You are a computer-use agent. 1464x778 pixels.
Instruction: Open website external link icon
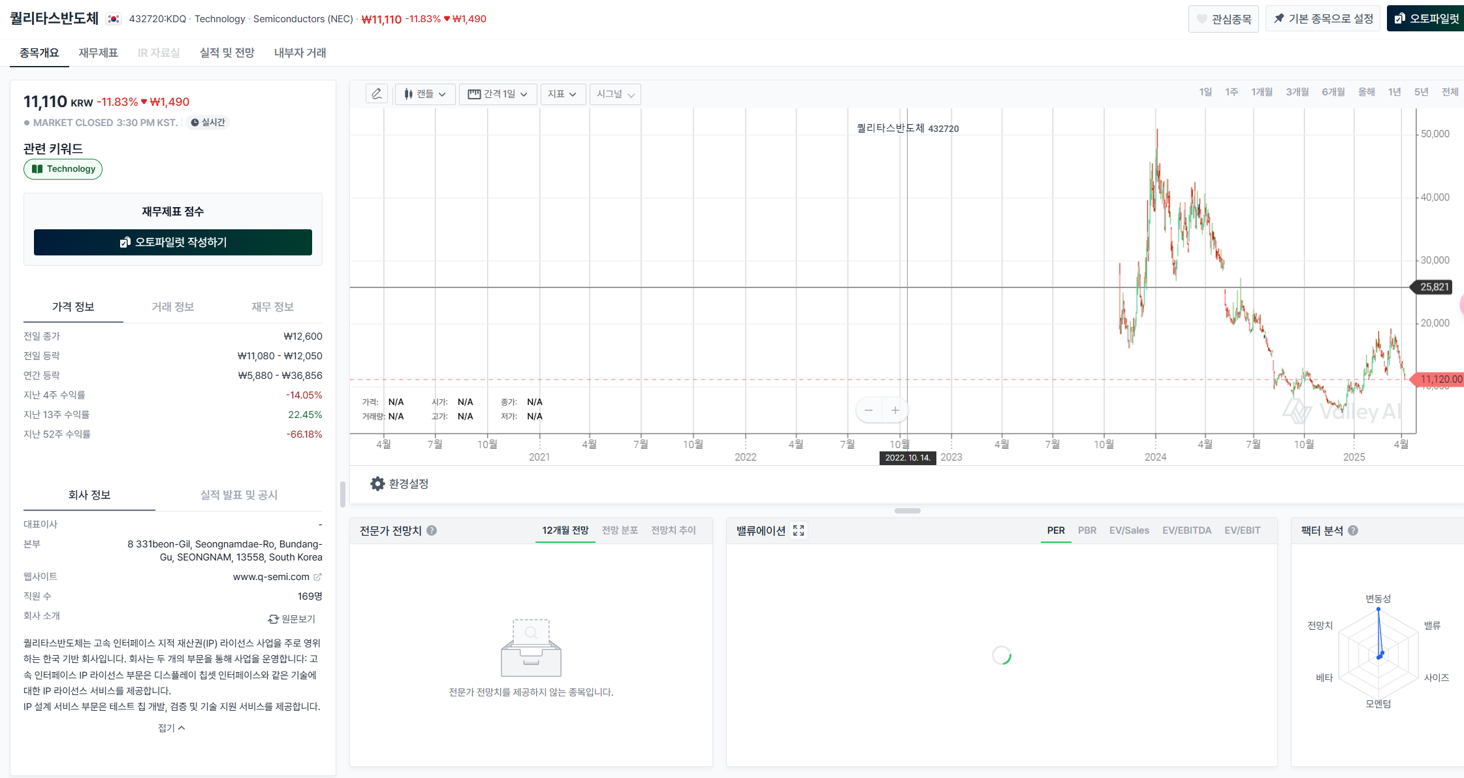pos(317,577)
